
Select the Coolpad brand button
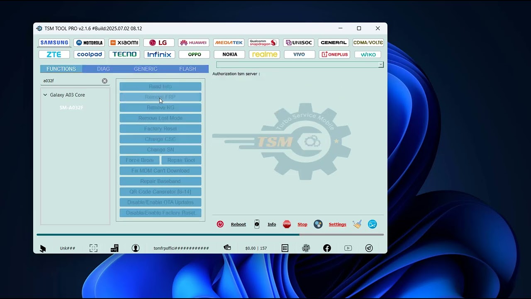89,54
